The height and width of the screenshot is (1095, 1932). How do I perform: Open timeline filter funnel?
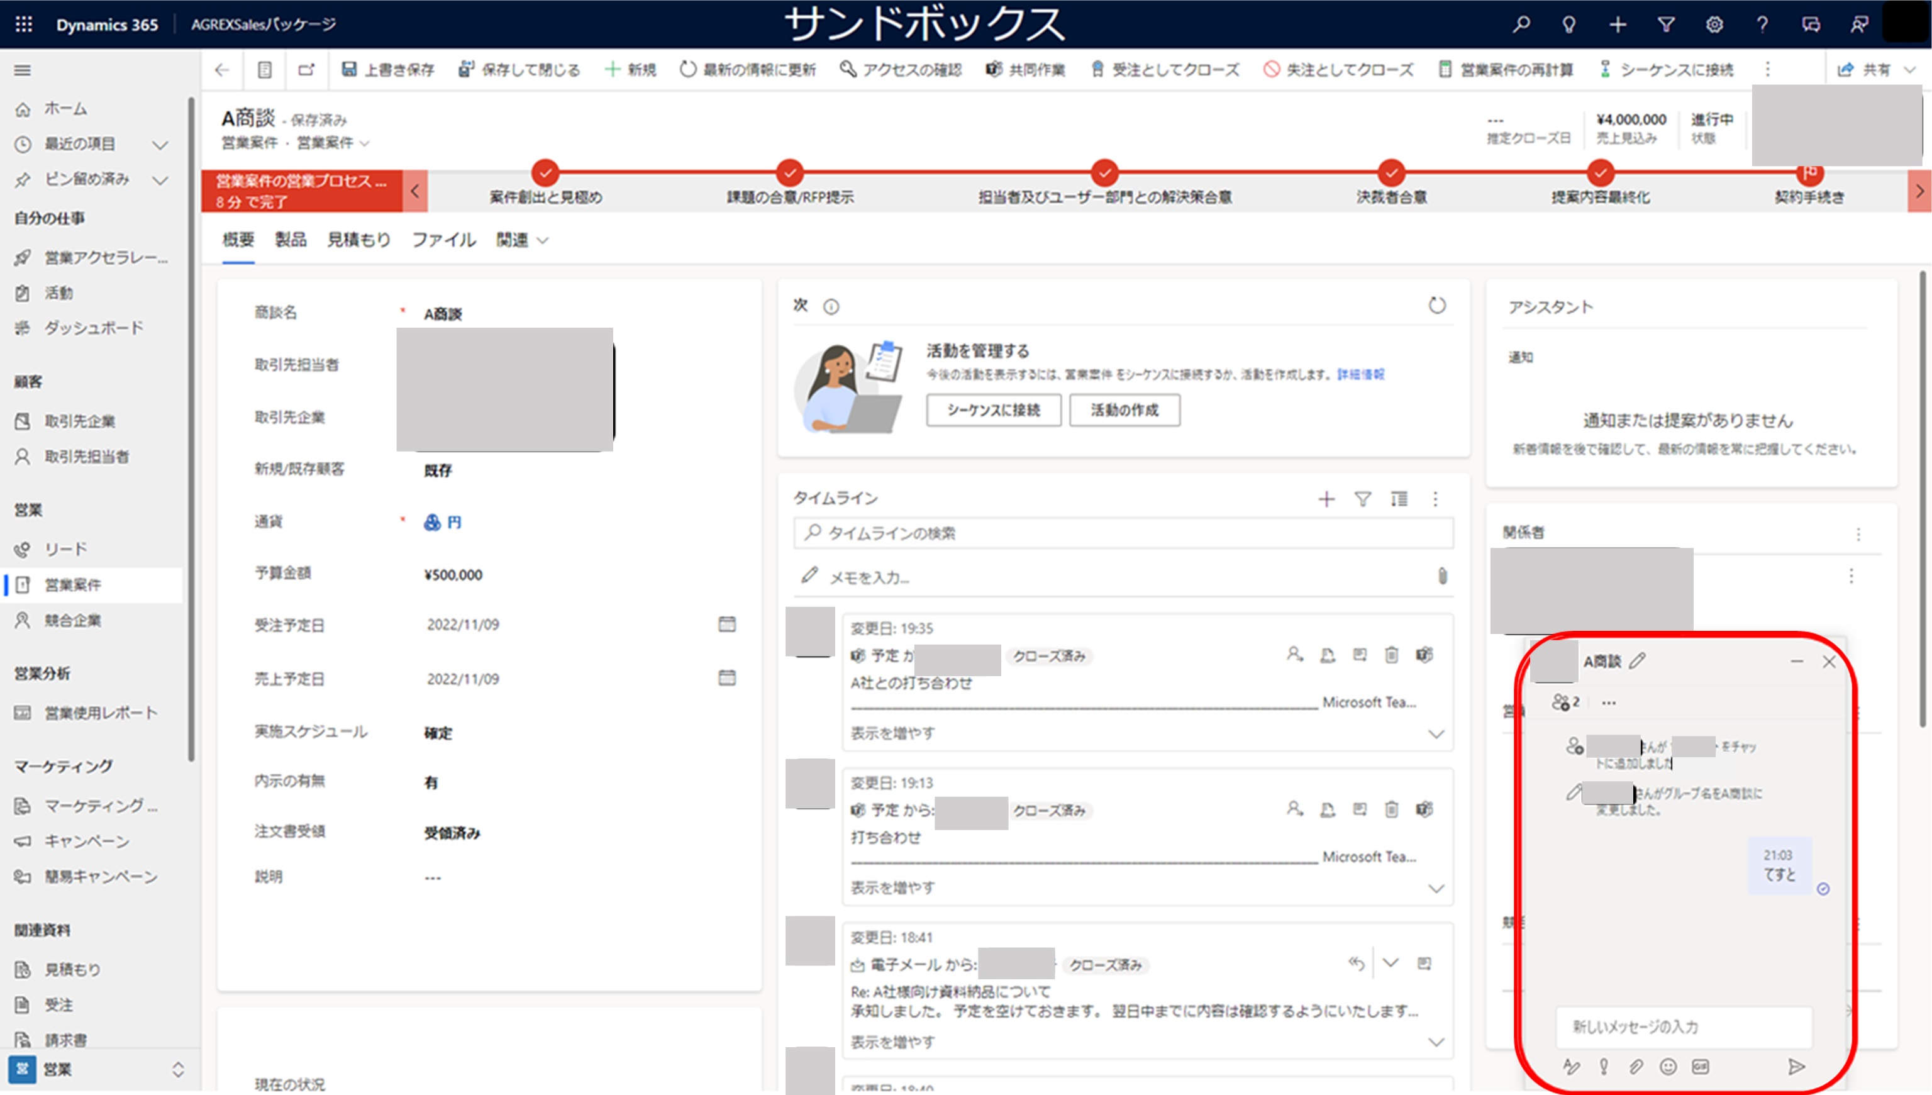coord(1363,499)
